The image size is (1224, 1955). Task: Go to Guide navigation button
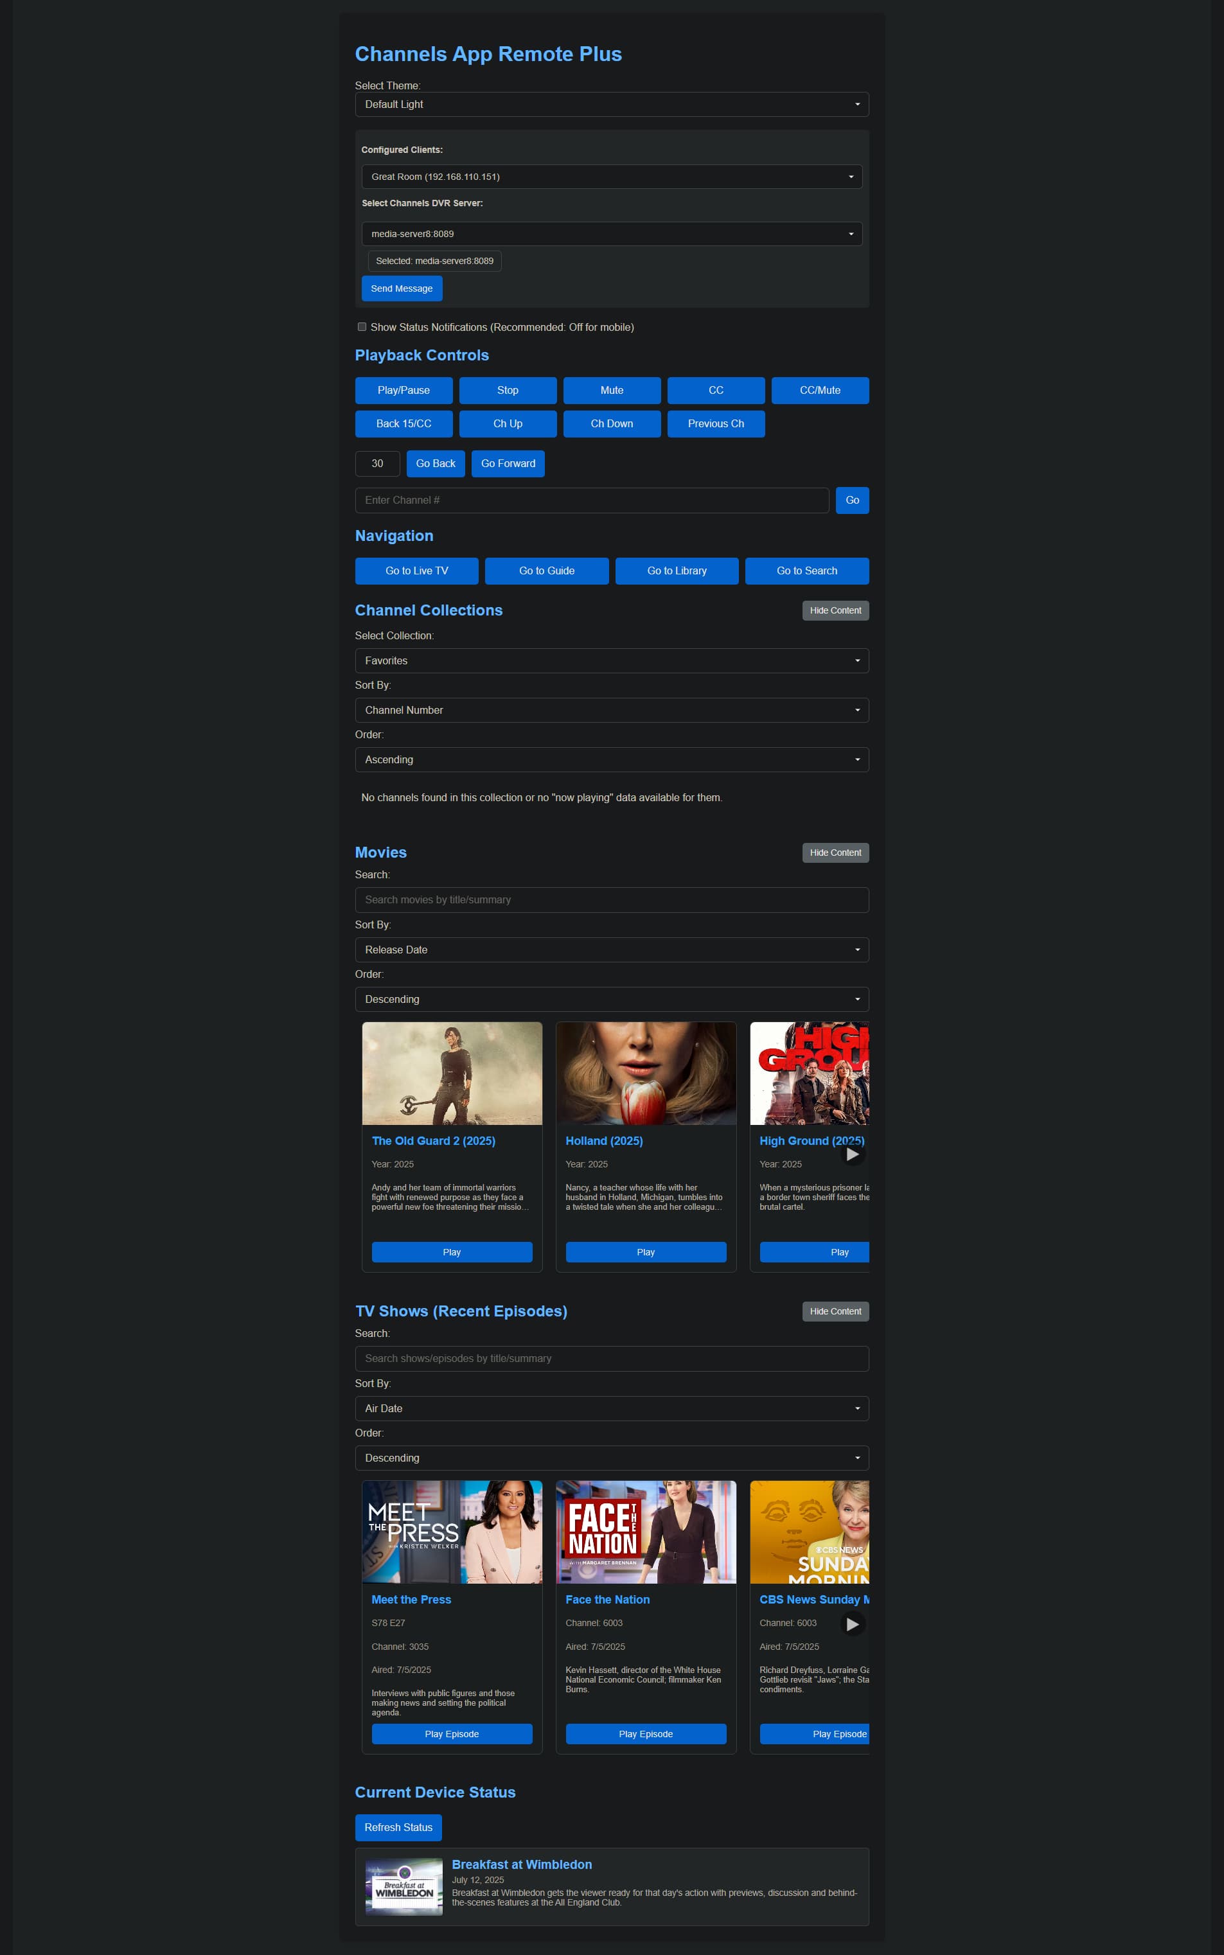tap(546, 571)
